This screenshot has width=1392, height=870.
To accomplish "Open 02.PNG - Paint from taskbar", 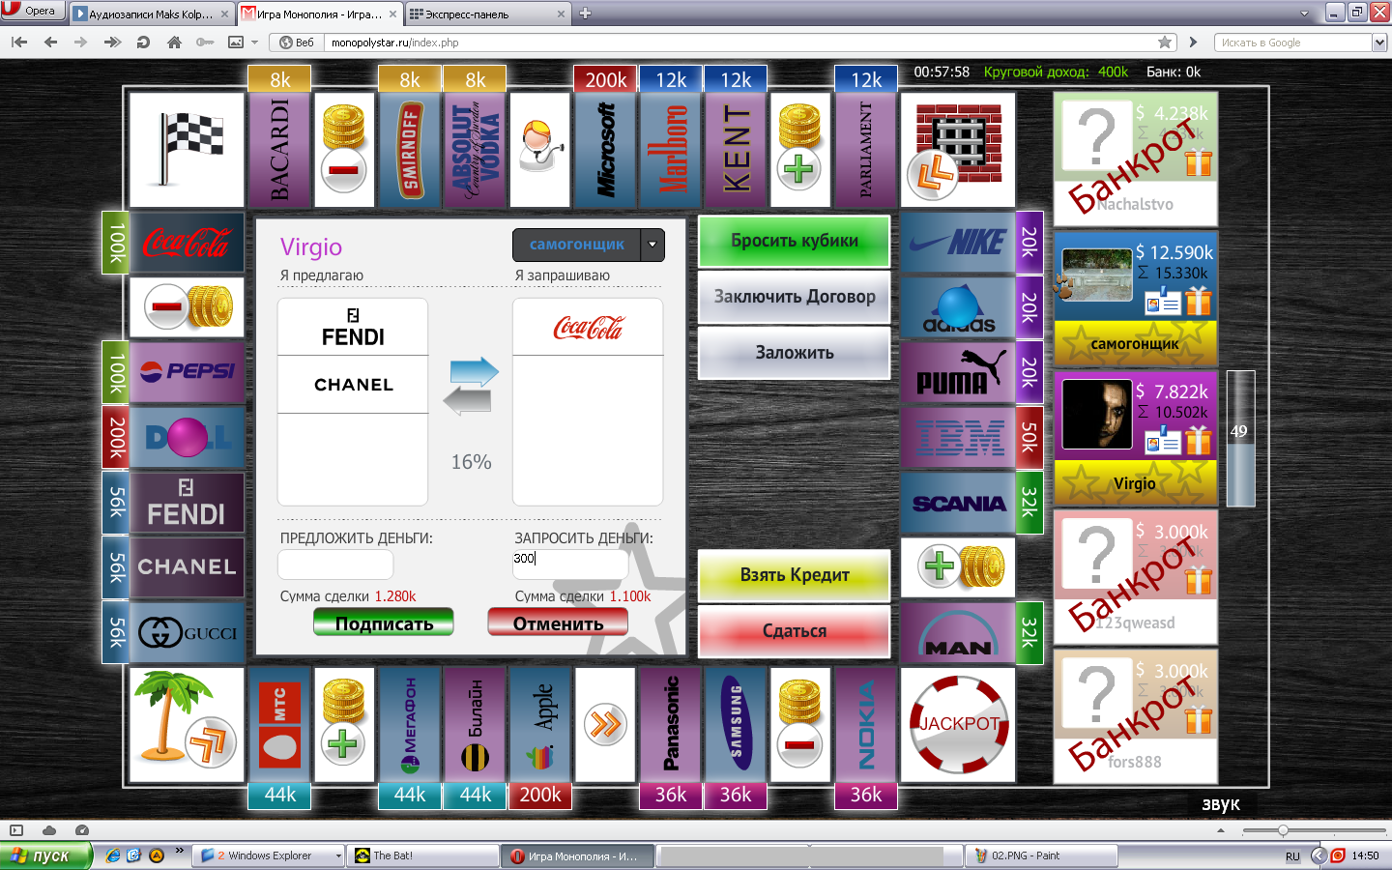I will [x=1042, y=855].
